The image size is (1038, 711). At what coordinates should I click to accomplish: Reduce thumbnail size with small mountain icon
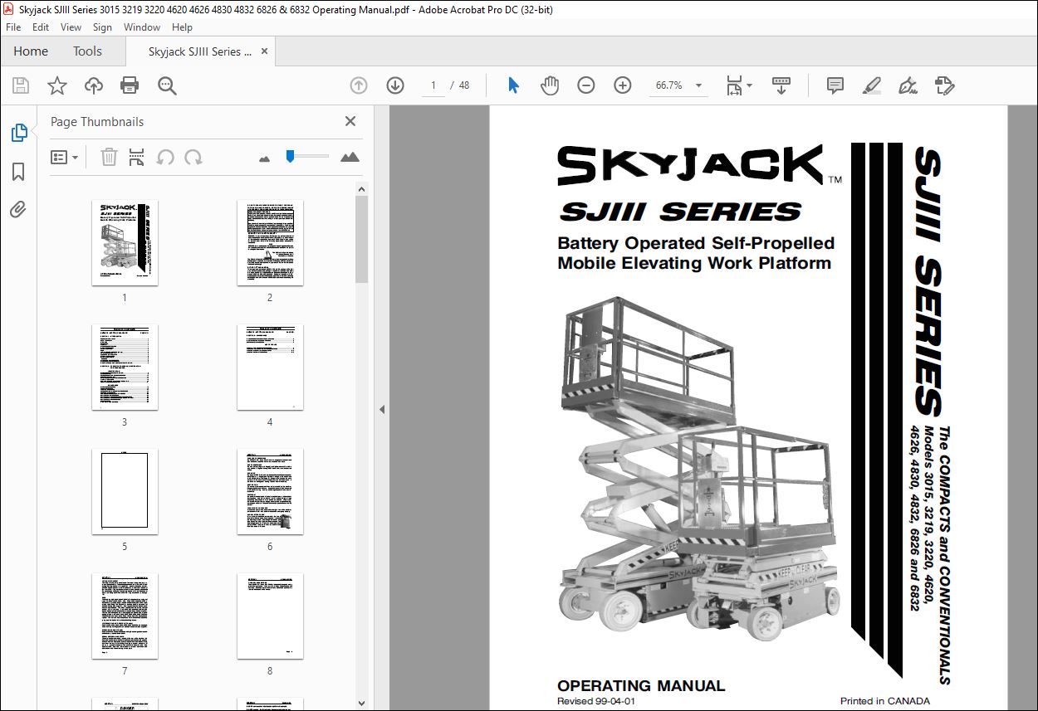pos(265,158)
